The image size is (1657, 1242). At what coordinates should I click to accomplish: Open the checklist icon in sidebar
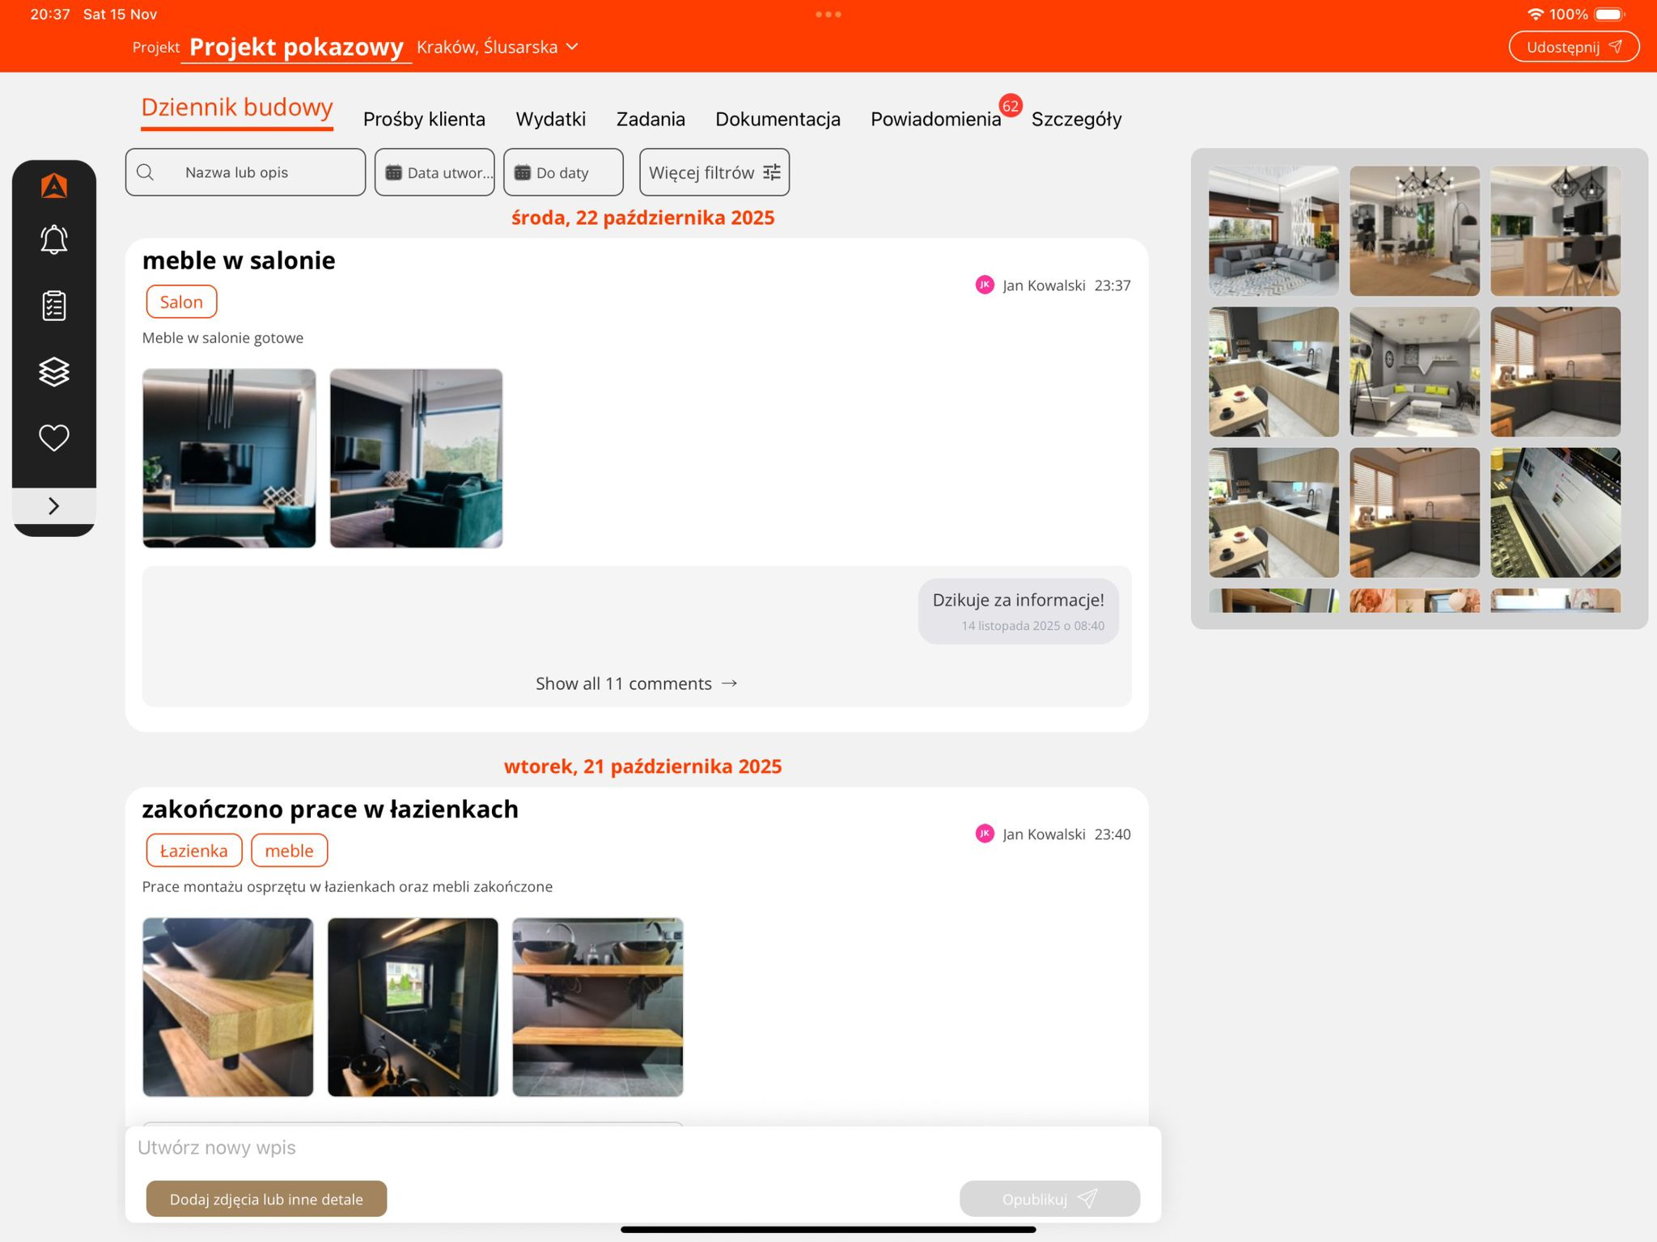(53, 306)
